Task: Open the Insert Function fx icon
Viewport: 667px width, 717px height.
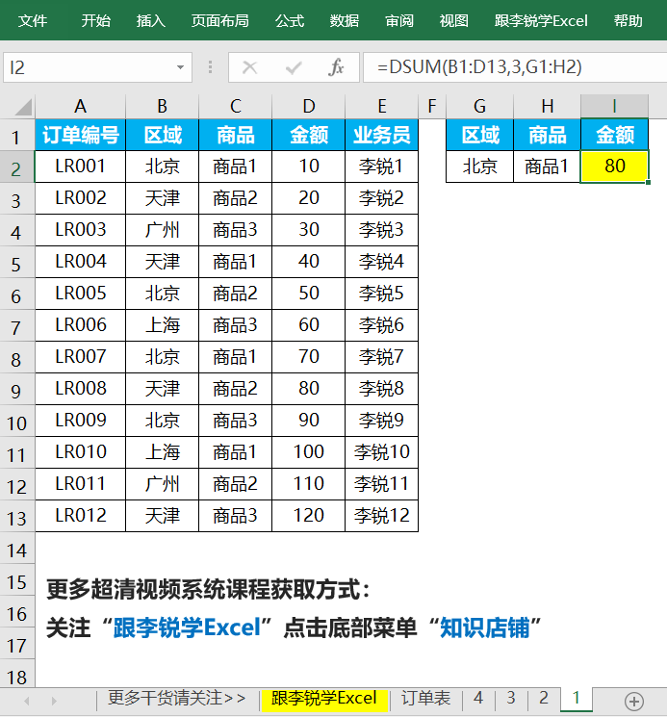Action: tap(336, 67)
